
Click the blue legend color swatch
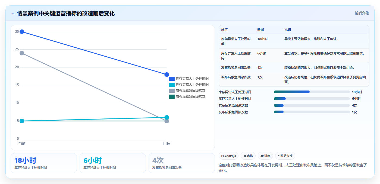pos(172,79)
